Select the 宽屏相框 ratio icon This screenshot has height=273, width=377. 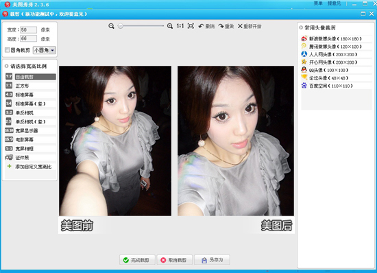point(9,149)
